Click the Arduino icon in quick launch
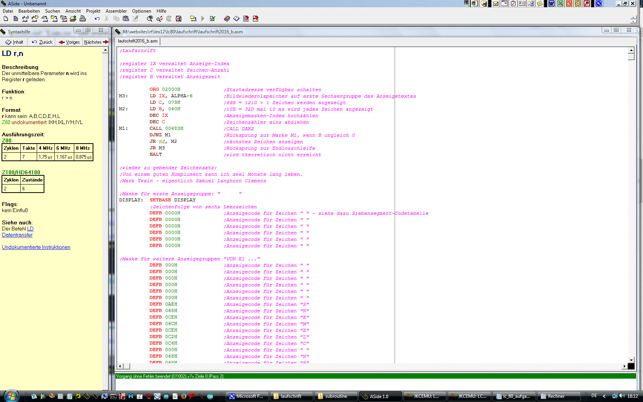Screen dimensions: 643x402 (210, 396)
